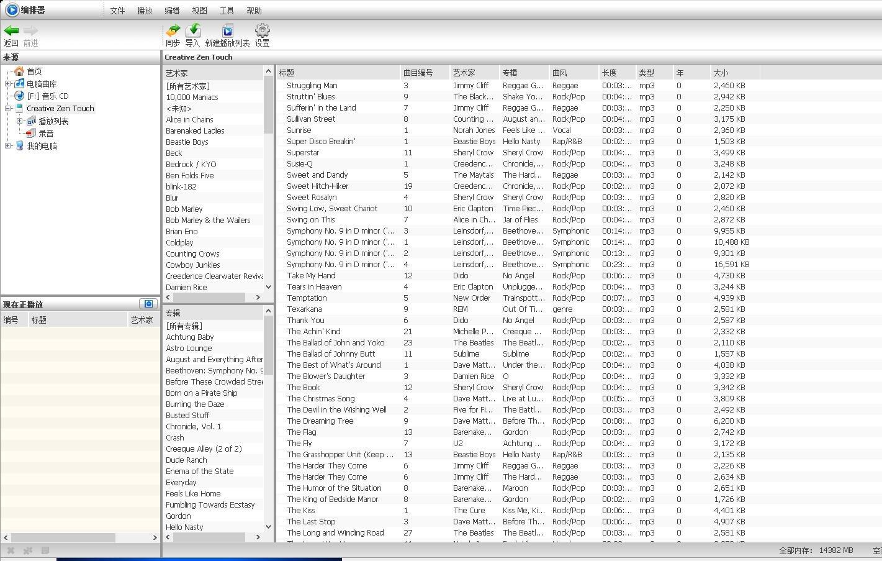Click the green Back arrow icon
The width and height of the screenshot is (882, 561).
11,30
